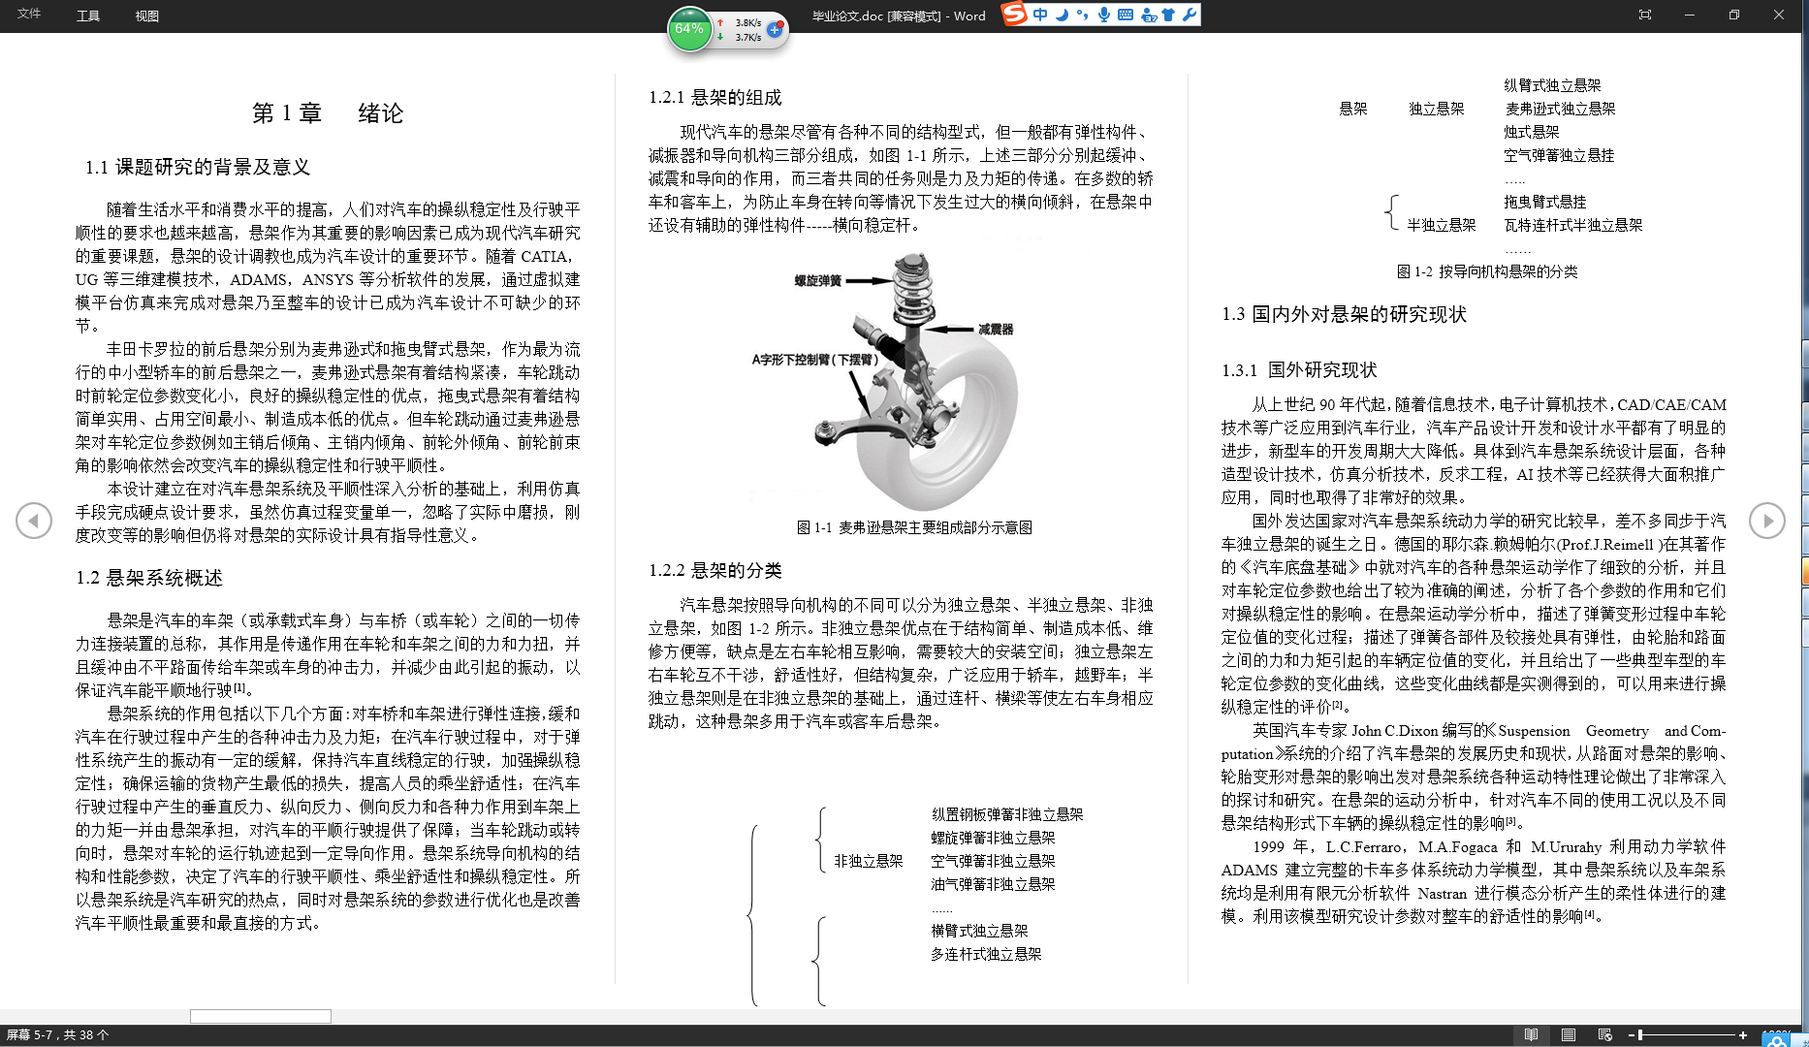The height and width of the screenshot is (1047, 1809).
Task: Click heading 1.1 课题研究的背景及意义
Action: pyautogui.click(x=198, y=167)
